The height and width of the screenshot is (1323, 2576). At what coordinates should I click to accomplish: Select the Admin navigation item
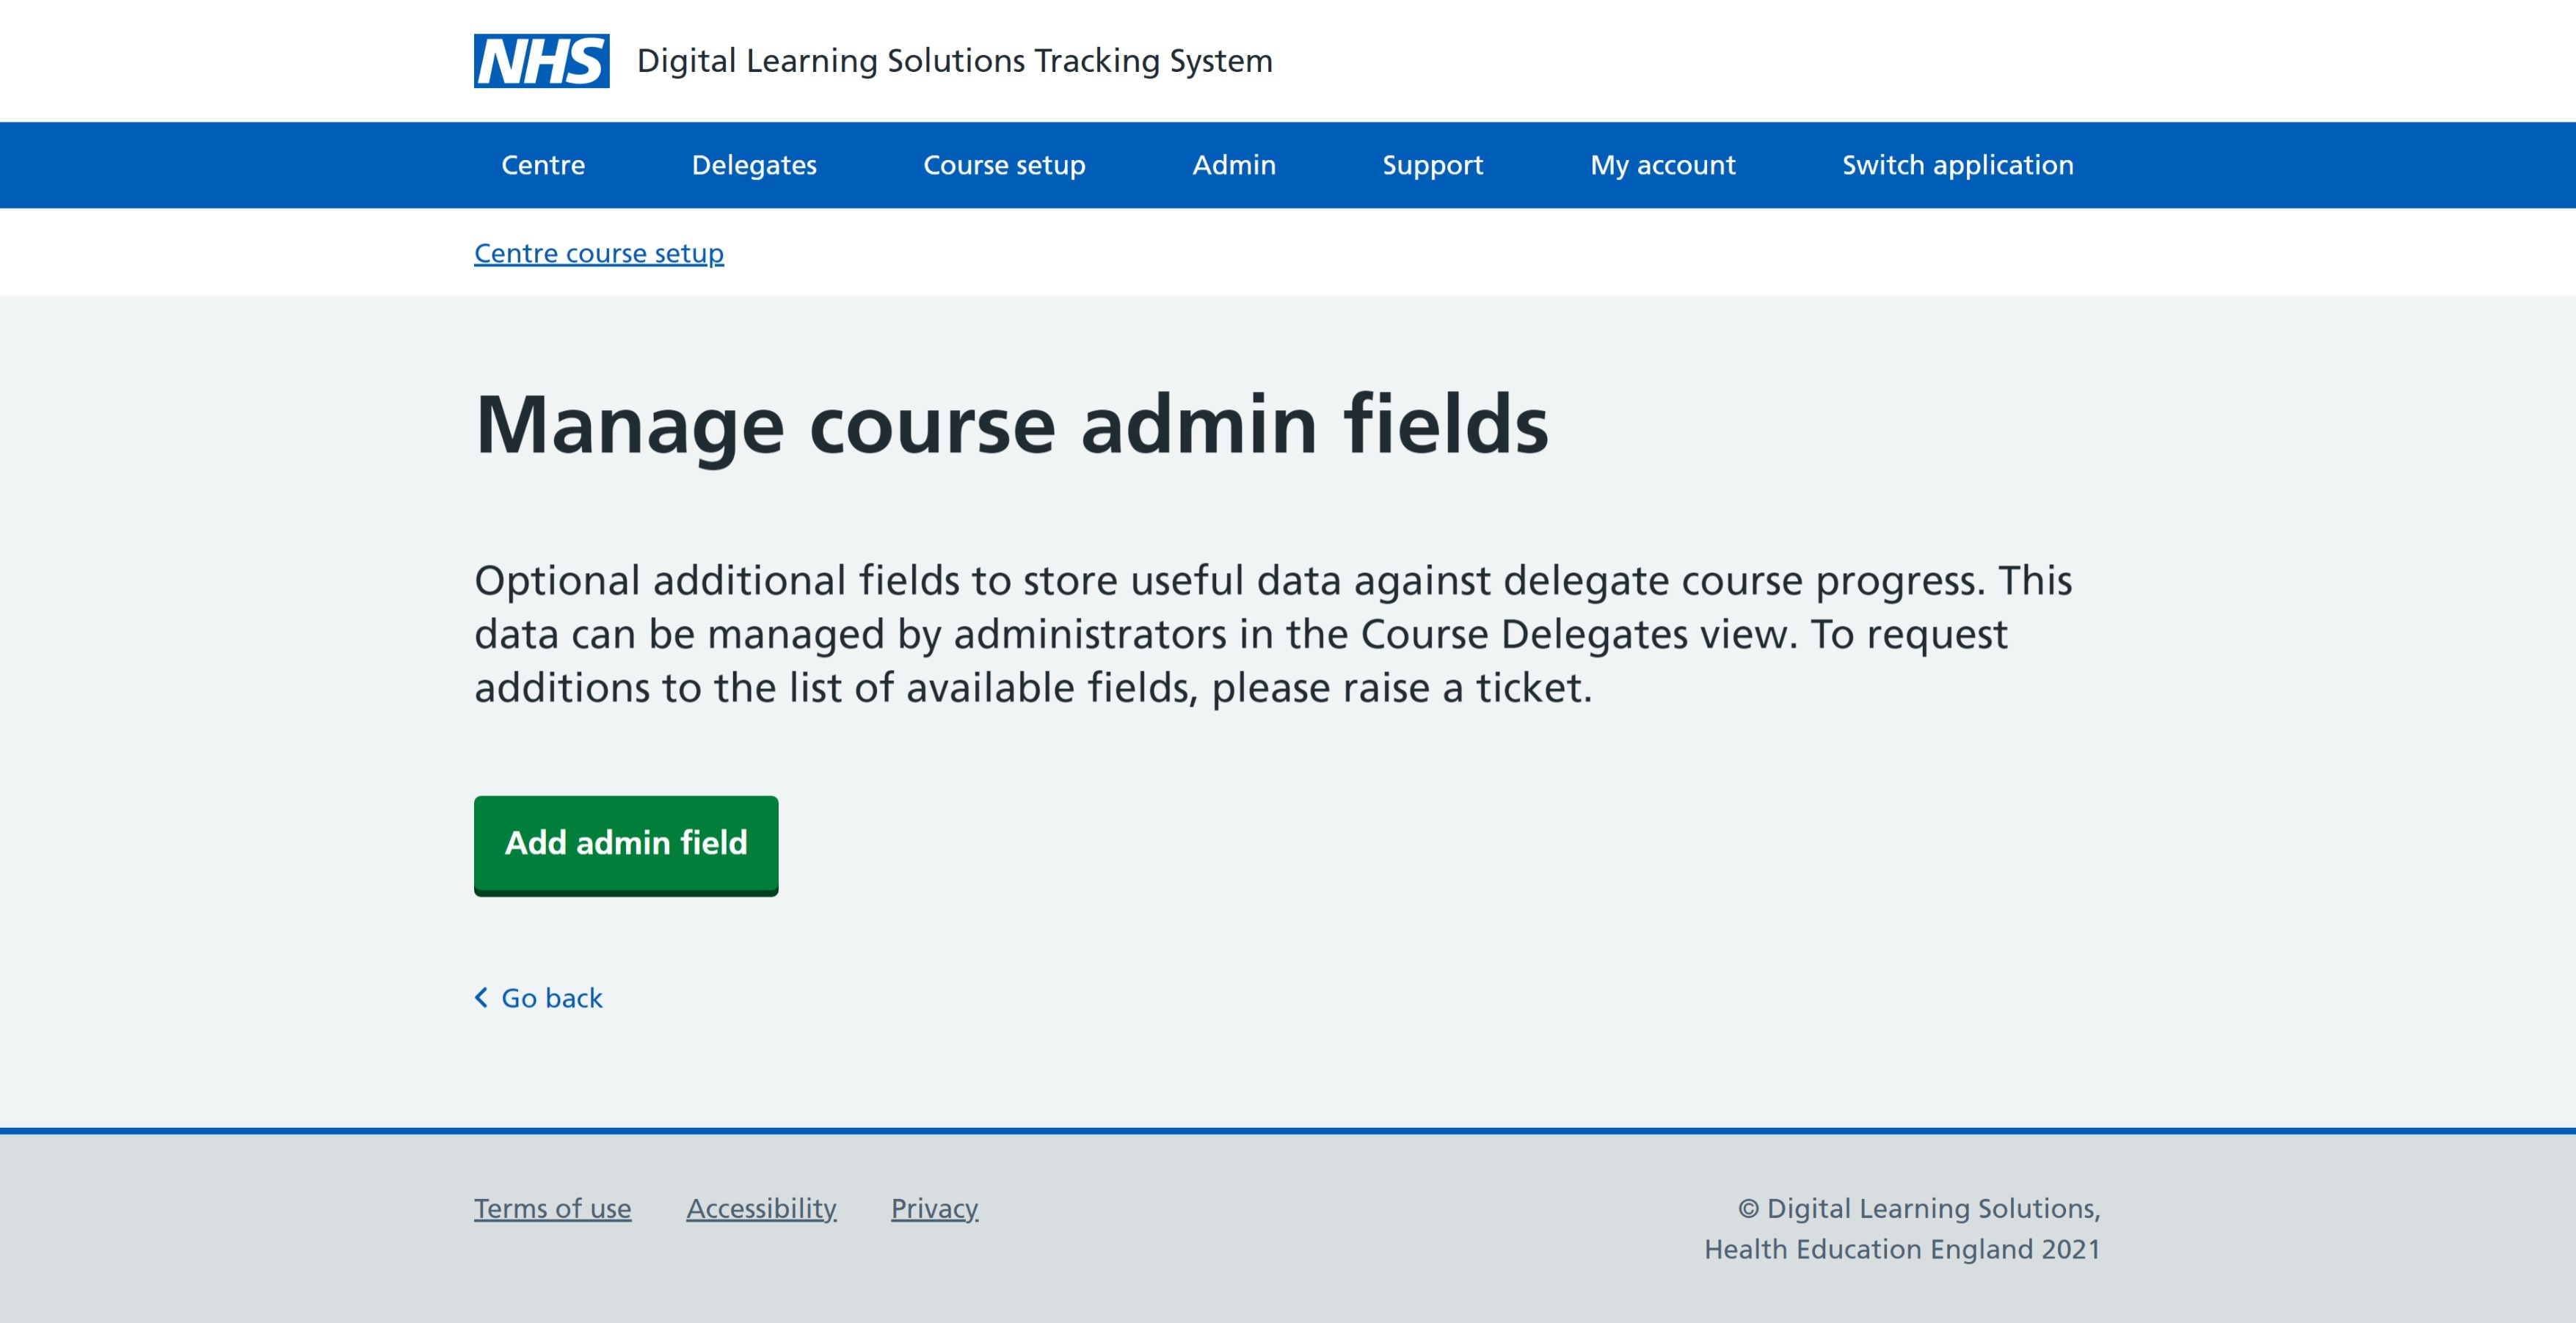point(1233,165)
